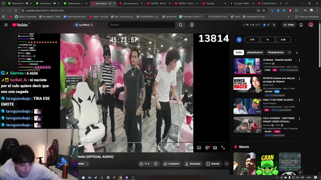The height and width of the screenshot is (180, 321).
Task: Click Guardar to save video
Action: (x=213, y=164)
